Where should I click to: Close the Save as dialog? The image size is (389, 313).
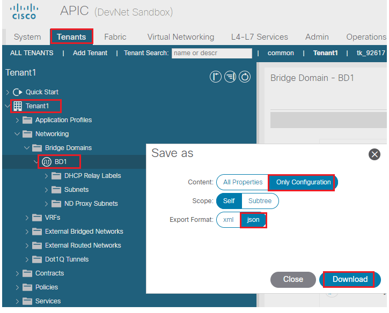(375, 154)
